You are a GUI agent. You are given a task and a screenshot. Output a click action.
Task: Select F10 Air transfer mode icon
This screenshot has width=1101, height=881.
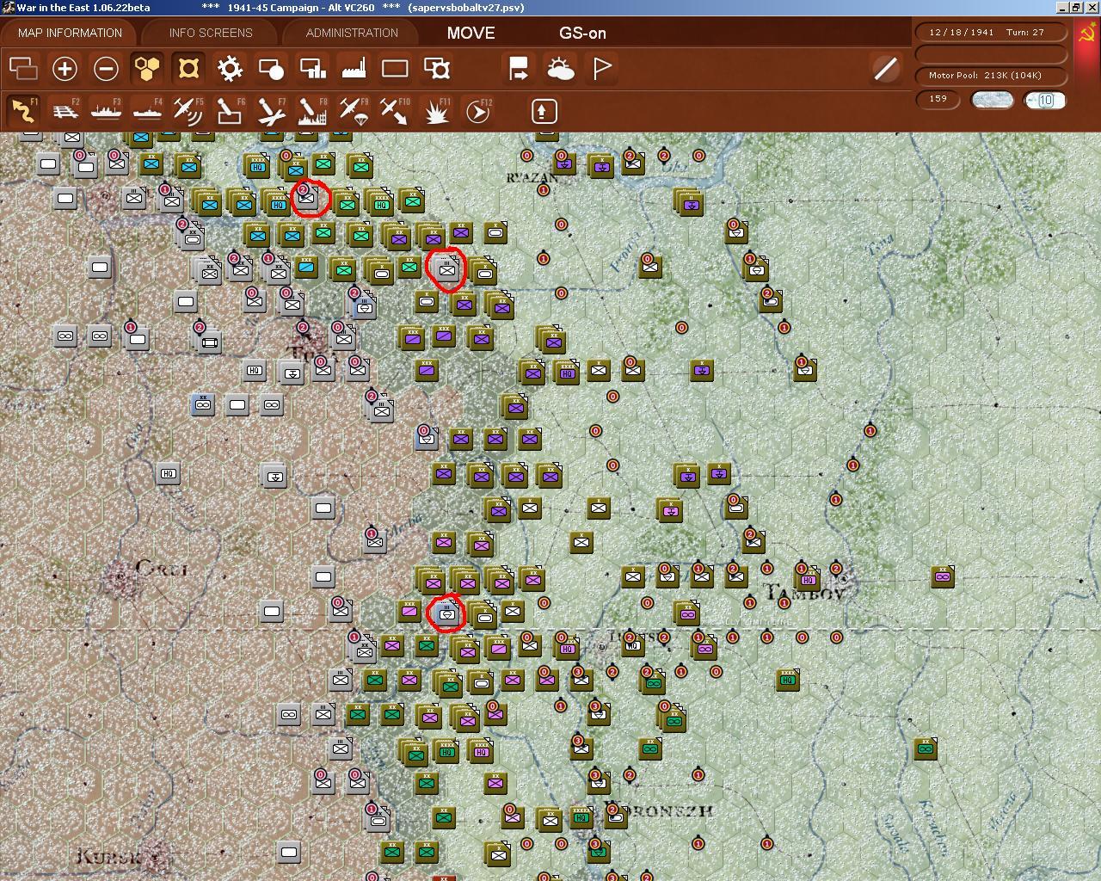point(395,111)
